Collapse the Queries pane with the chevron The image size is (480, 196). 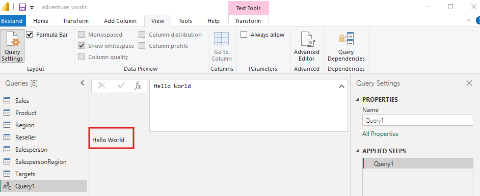83,83
